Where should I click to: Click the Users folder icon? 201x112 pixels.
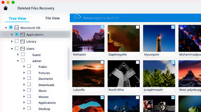22,48
